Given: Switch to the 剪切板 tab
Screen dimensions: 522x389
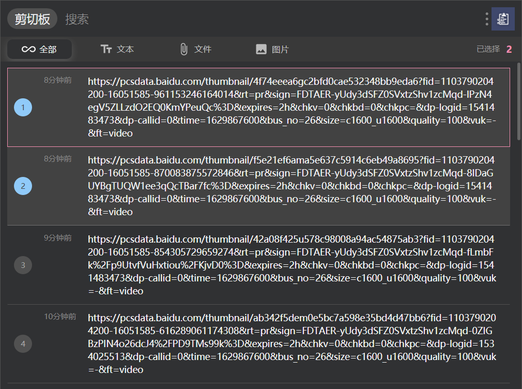Looking at the screenshot, I should 32,19.
